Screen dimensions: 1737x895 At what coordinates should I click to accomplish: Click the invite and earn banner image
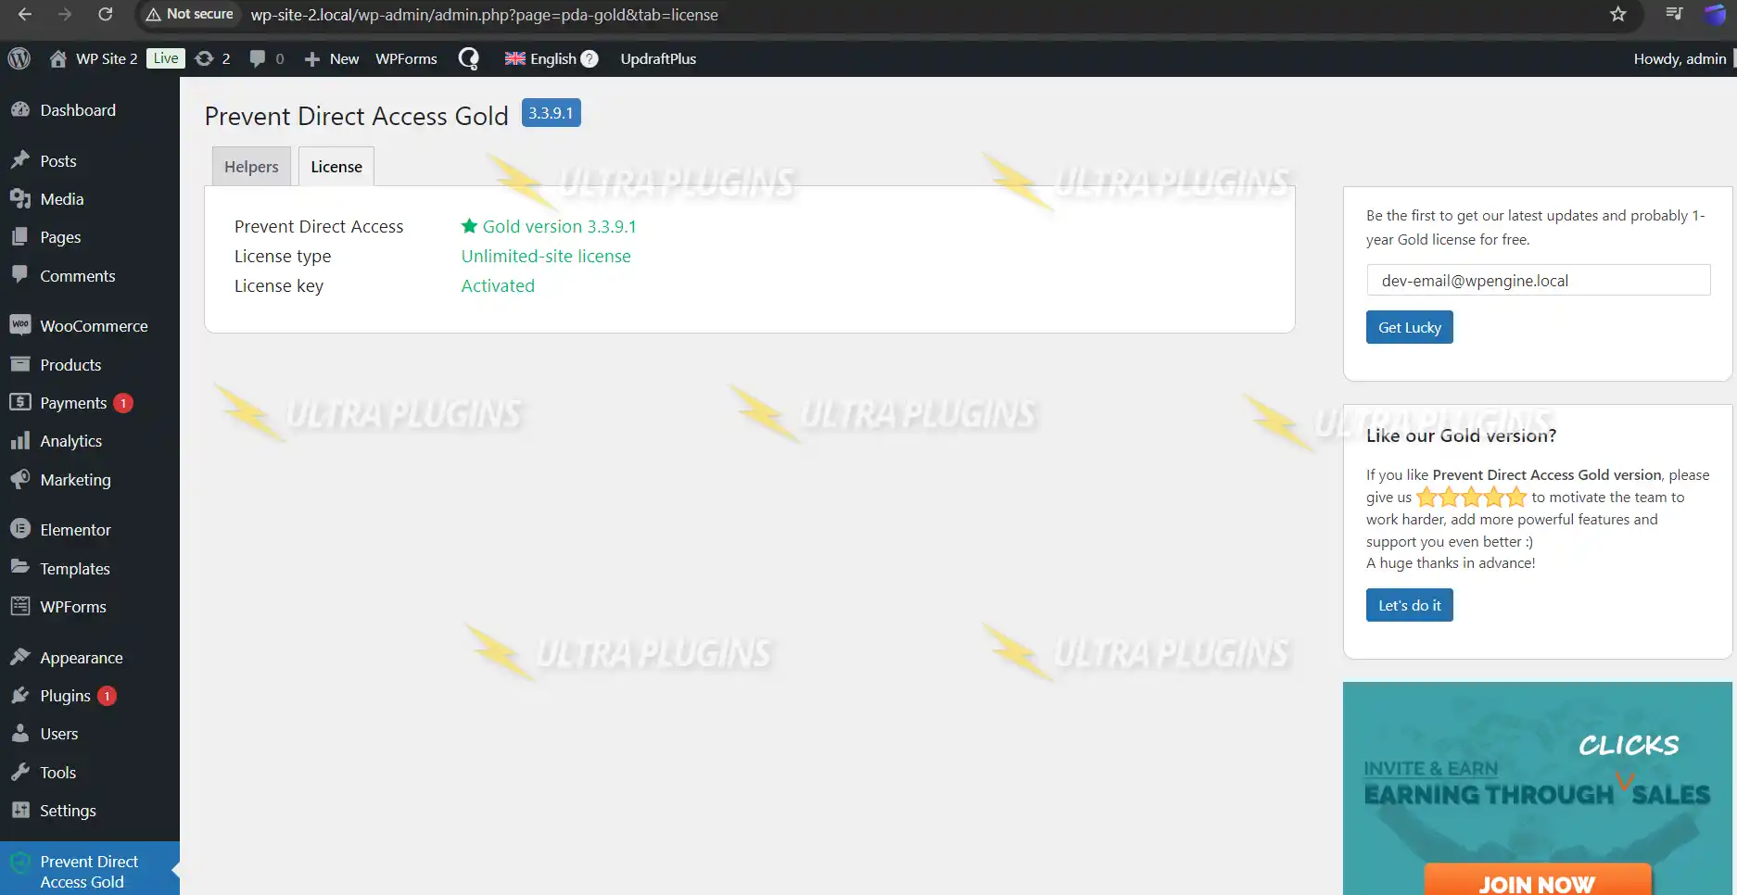point(1537,788)
